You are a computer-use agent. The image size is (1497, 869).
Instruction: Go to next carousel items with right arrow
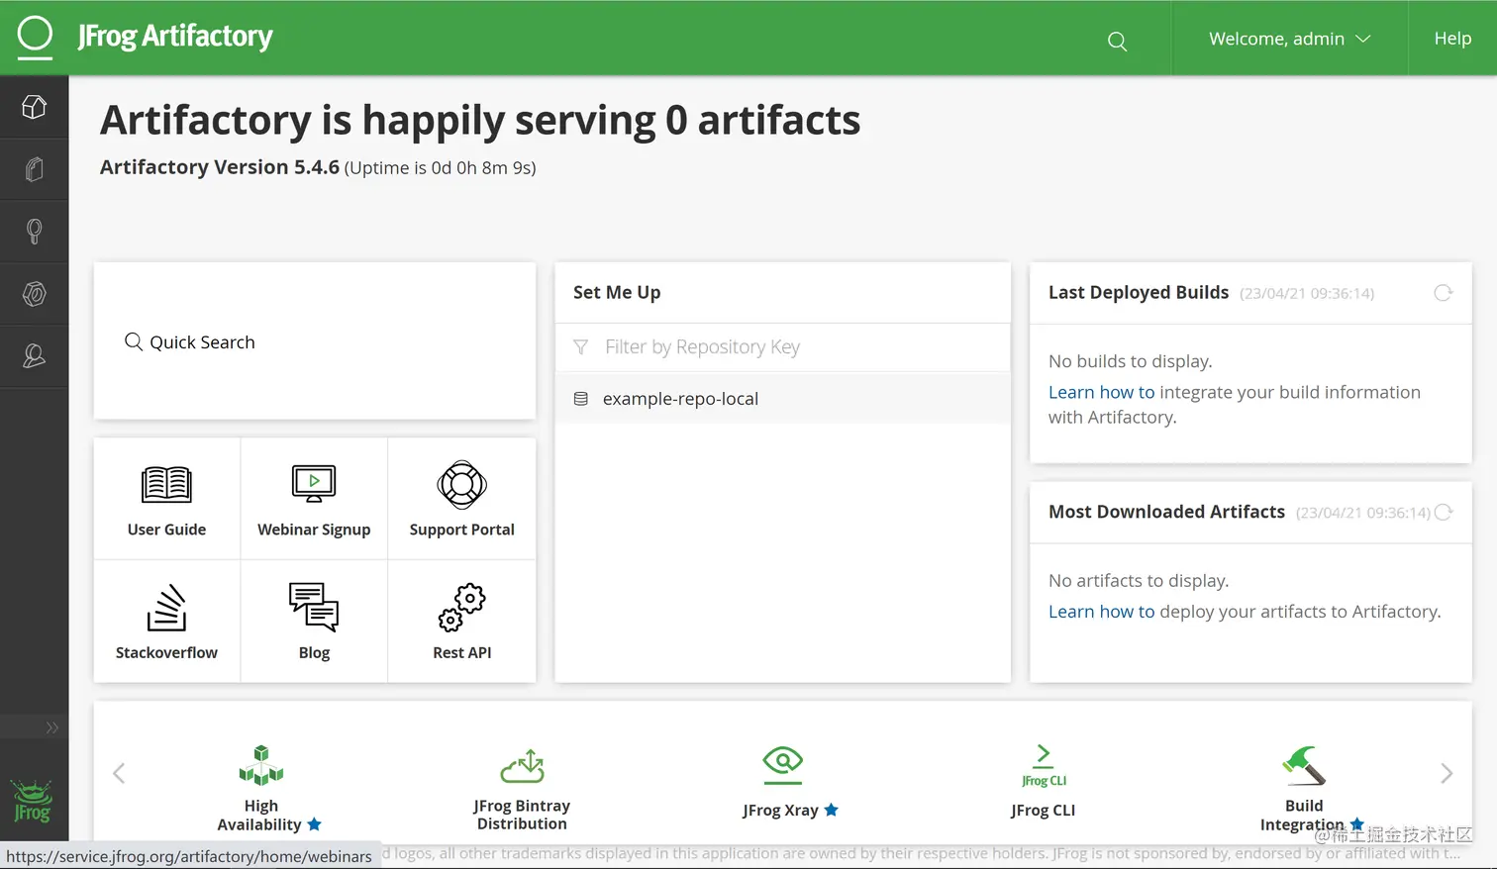(x=1447, y=773)
